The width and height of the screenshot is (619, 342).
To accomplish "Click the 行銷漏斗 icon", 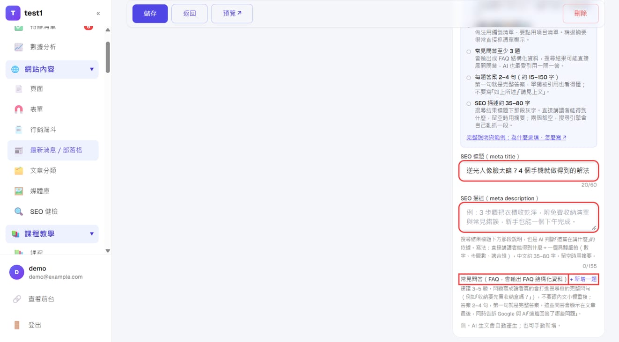I will [x=19, y=130].
